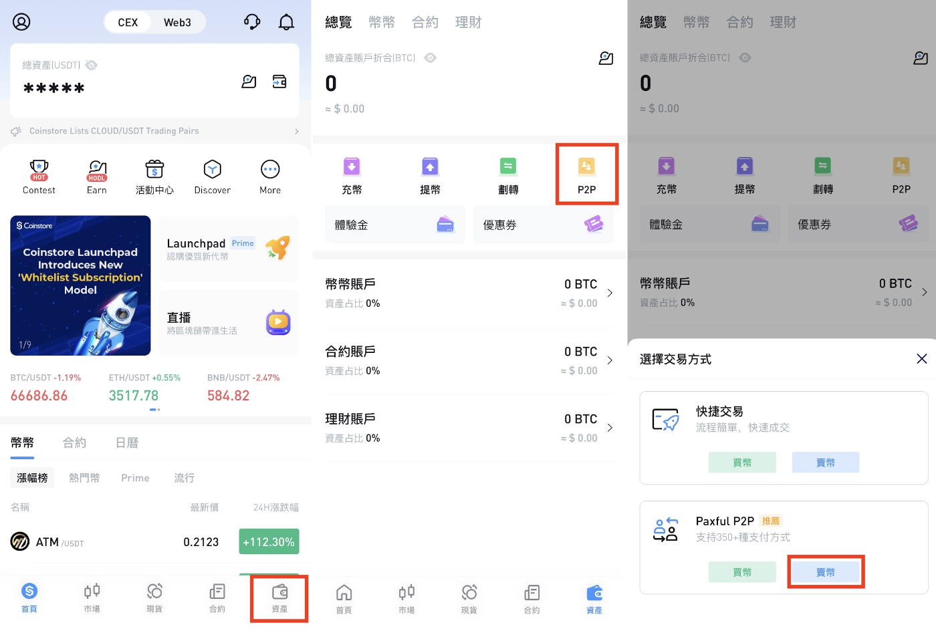
Task: Expand 幣幣賬戶 row in middle screen
Action: [x=469, y=293]
